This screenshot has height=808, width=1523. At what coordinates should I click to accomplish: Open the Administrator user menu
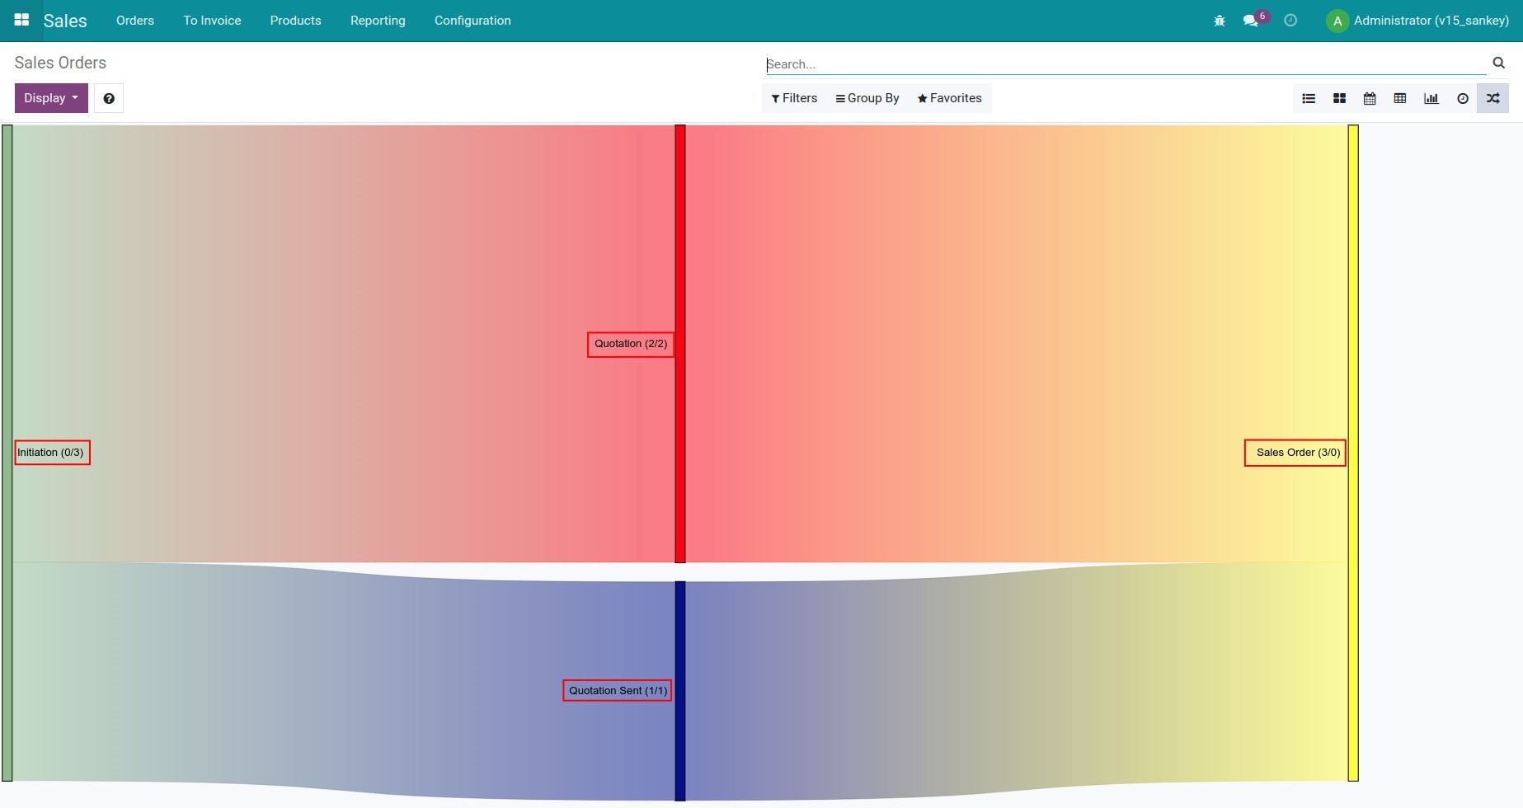[x=1417, y=21]
